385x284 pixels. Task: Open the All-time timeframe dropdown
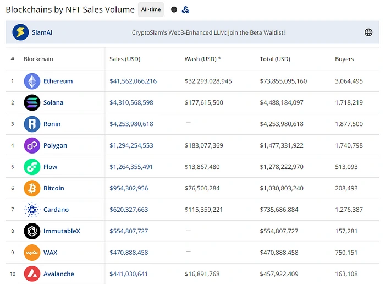click(151, 10)
